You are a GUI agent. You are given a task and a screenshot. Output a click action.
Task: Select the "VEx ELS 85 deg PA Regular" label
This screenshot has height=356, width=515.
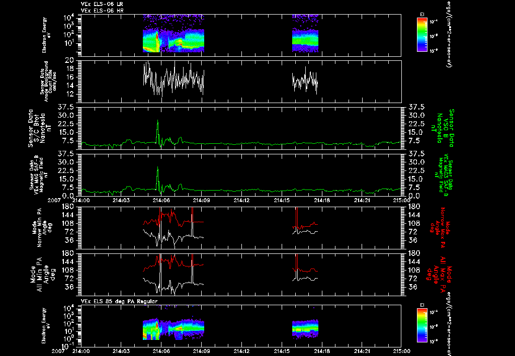[x=119, y=301]
